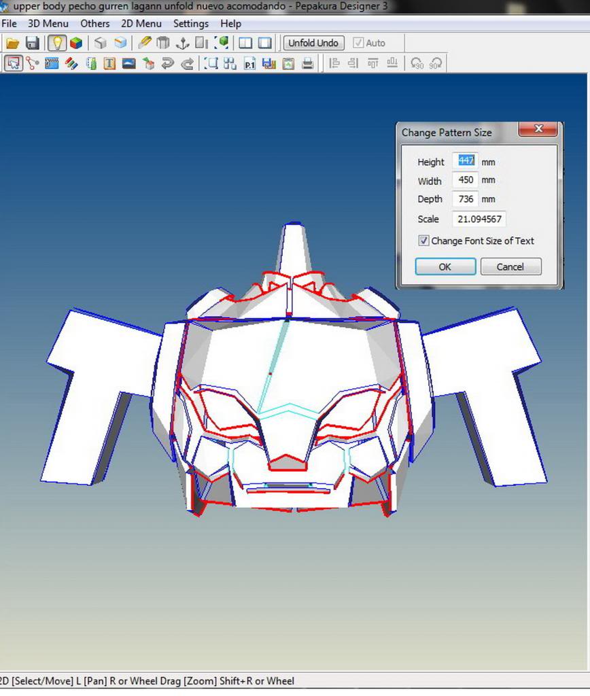Select the Select/Move arrow tool
Viewport: 590px width, 696px height.
(x=14, y=63)
